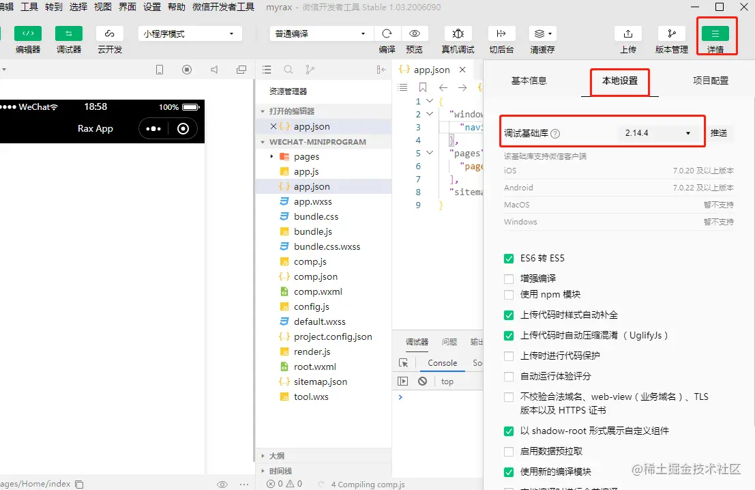Expand the 大纲 outline section
The width and height of the screenshot is (755, 490).
point(263,456)
